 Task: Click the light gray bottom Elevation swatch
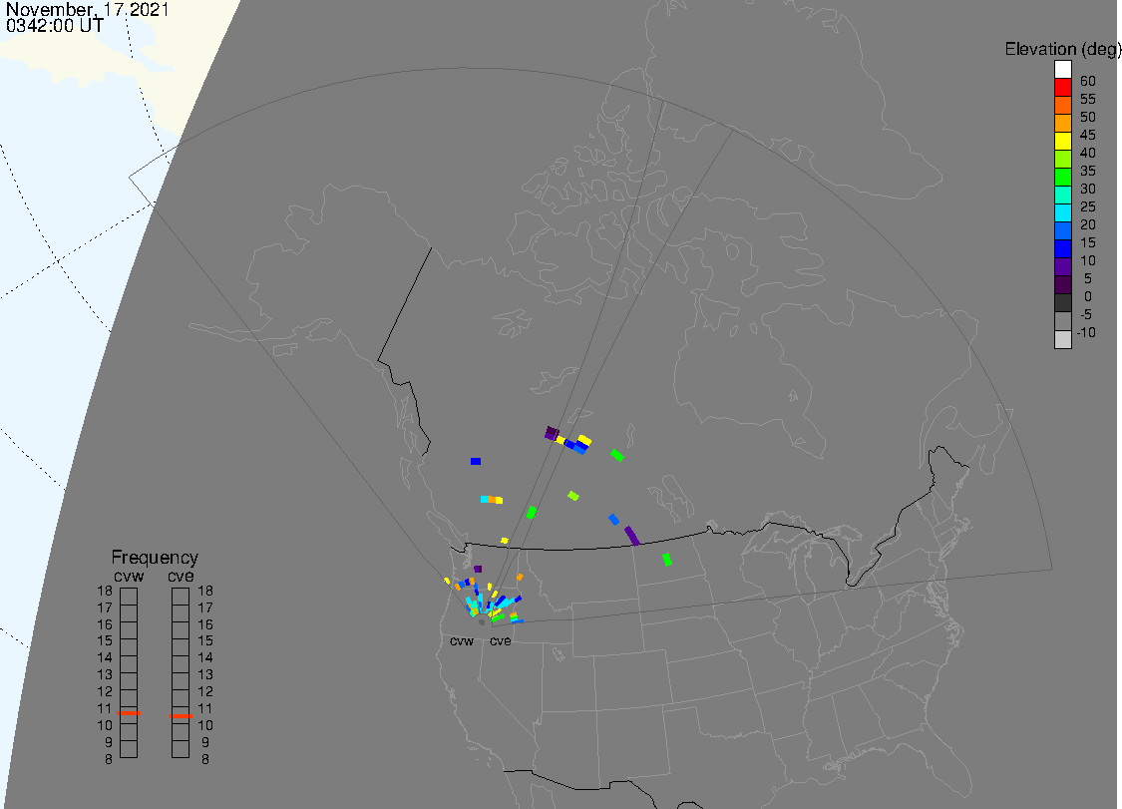tap(1063, 339)
